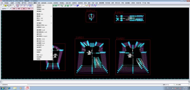Image resolution: width=190 pixels, height=90 pixels.
Task: Open Windows Media Player from the taskbar
Action: point(21,88)
